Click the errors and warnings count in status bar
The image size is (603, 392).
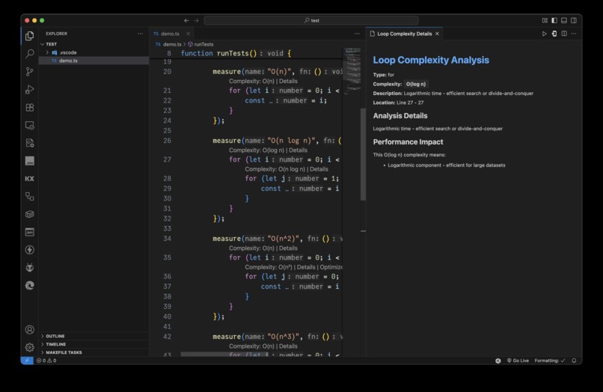(46, 361)
